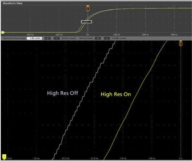Click the '-7.6 ns' time axis label
Image resolution: width=192 pixels, height=161 pixels.
point(123,159)
